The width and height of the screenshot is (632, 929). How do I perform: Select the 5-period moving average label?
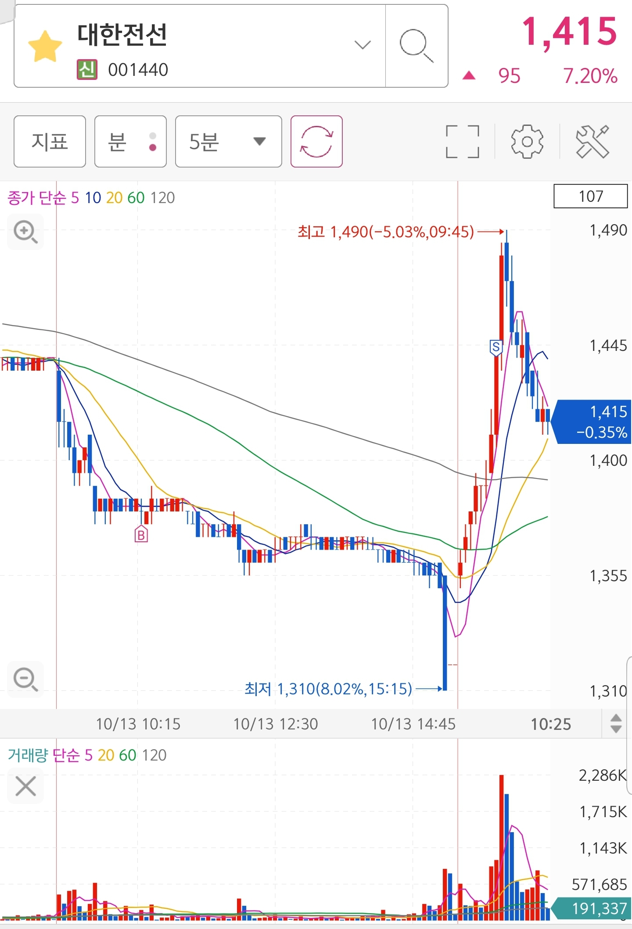coord(75,198)
